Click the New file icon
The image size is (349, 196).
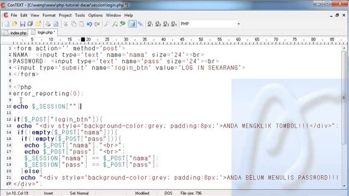pos(7,24)
